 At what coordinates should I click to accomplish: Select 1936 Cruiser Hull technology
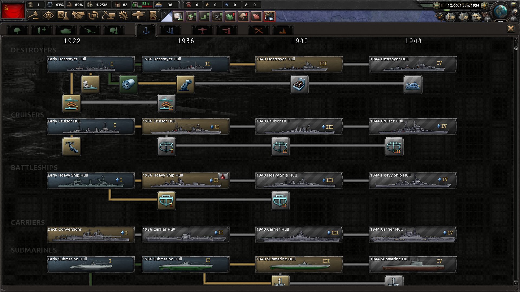[x=186, y=127]
